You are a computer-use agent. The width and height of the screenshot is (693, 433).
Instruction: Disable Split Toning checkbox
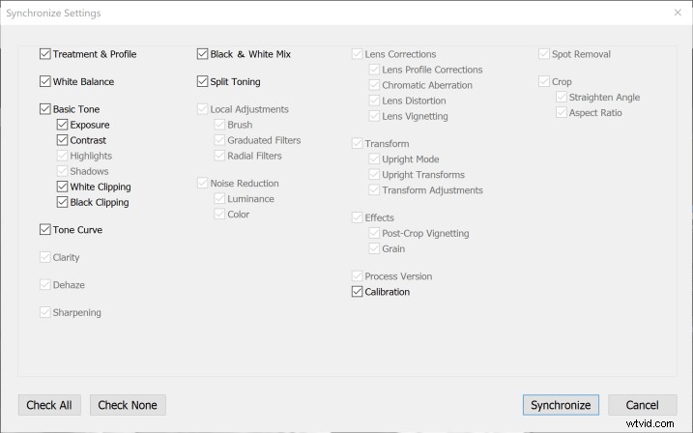click(x=203, y=82)
